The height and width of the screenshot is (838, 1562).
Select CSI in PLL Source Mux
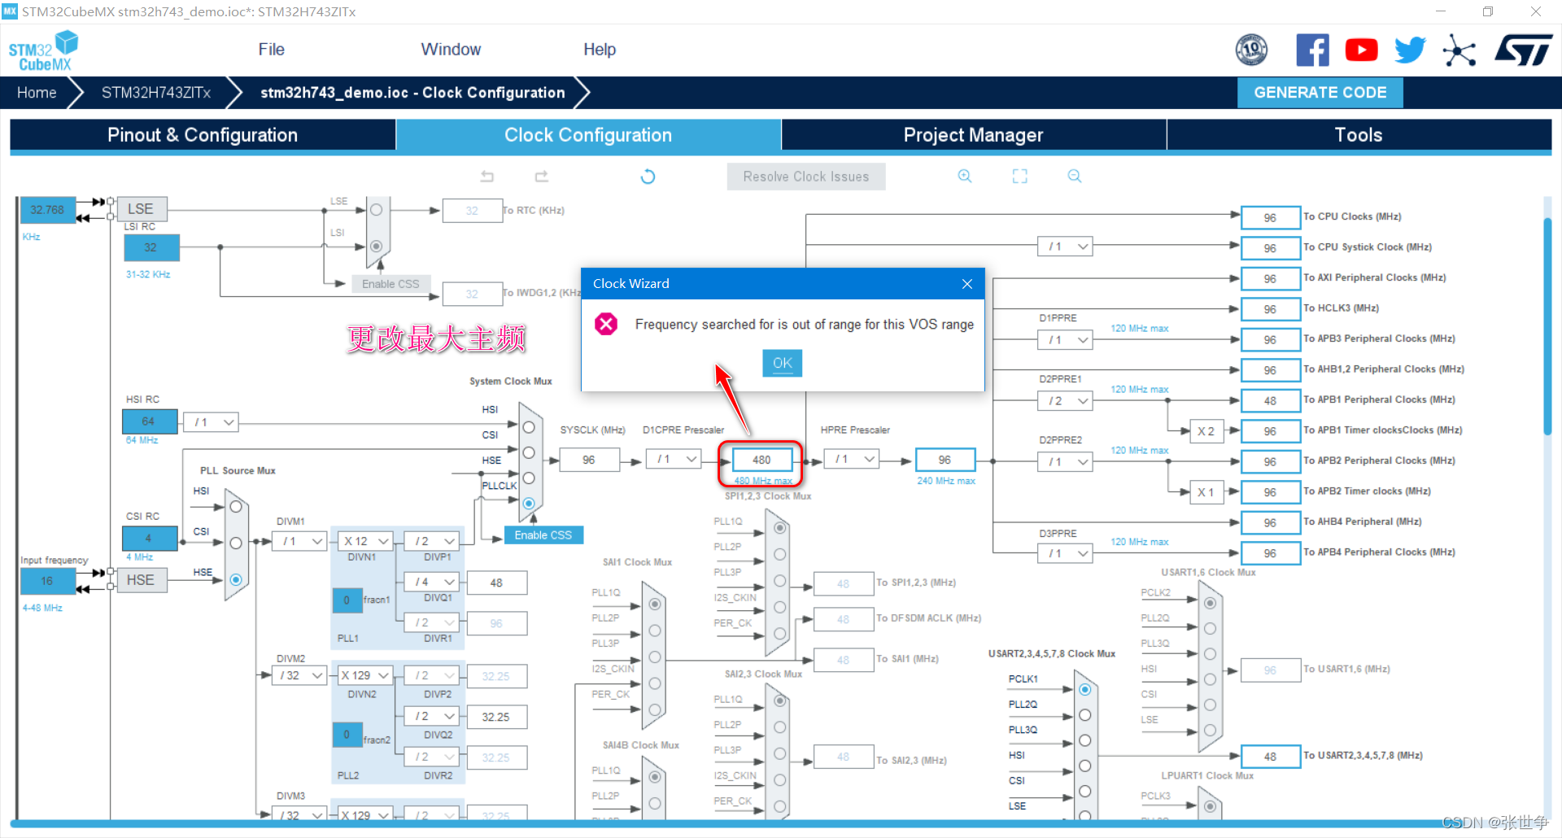click(x=236, y=543)
